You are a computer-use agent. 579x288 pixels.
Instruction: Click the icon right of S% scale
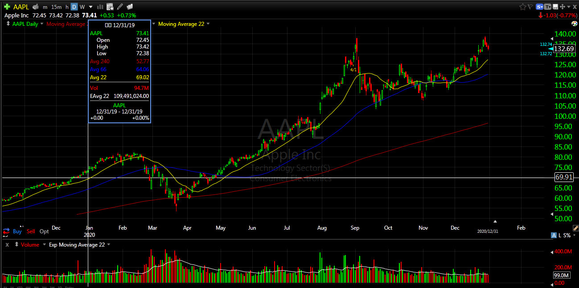point(575,235)
